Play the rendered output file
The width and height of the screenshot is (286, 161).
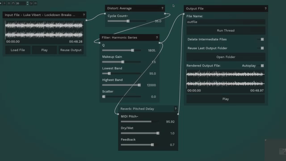pyautogui.click(x=226, y=99)
